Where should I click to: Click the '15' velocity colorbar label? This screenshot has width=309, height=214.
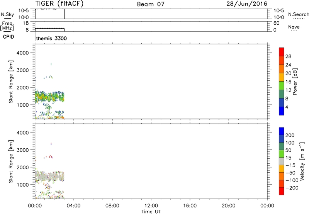point(288,158)
